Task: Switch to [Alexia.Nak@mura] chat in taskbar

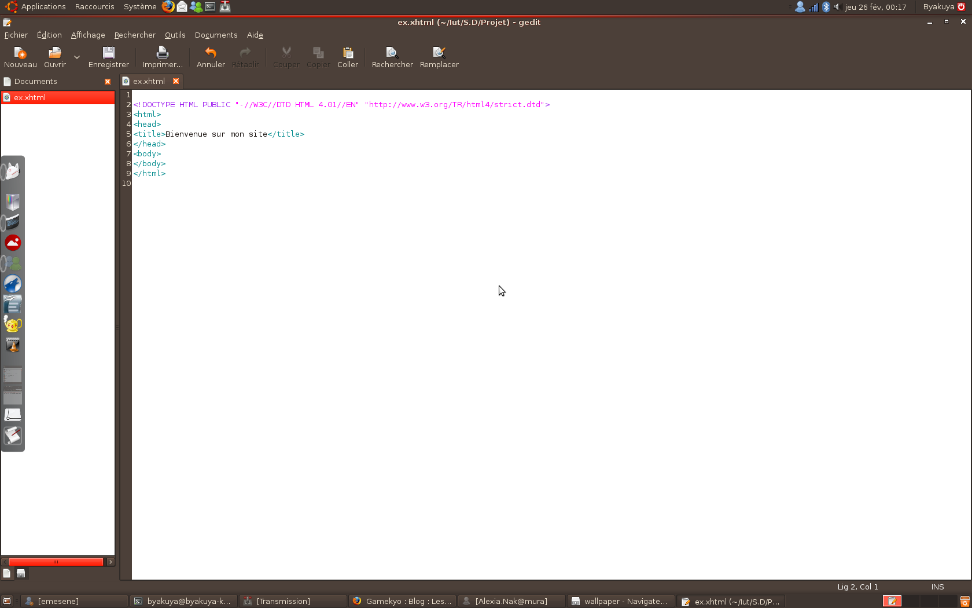Action: pos(512,601)
